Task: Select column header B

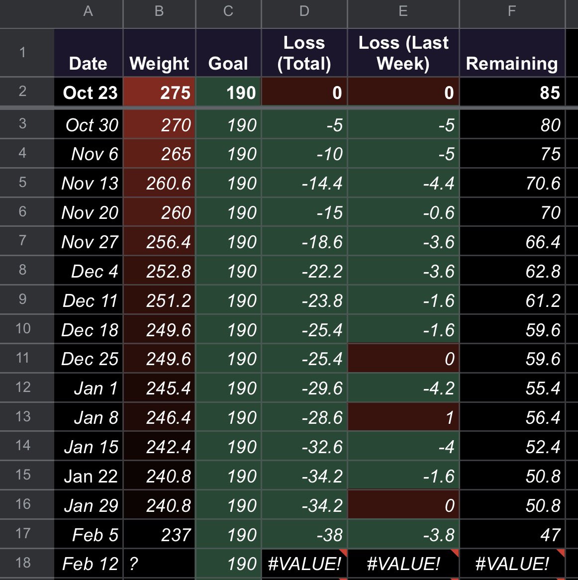Action: pyautogui.click(x=159, y=14)
